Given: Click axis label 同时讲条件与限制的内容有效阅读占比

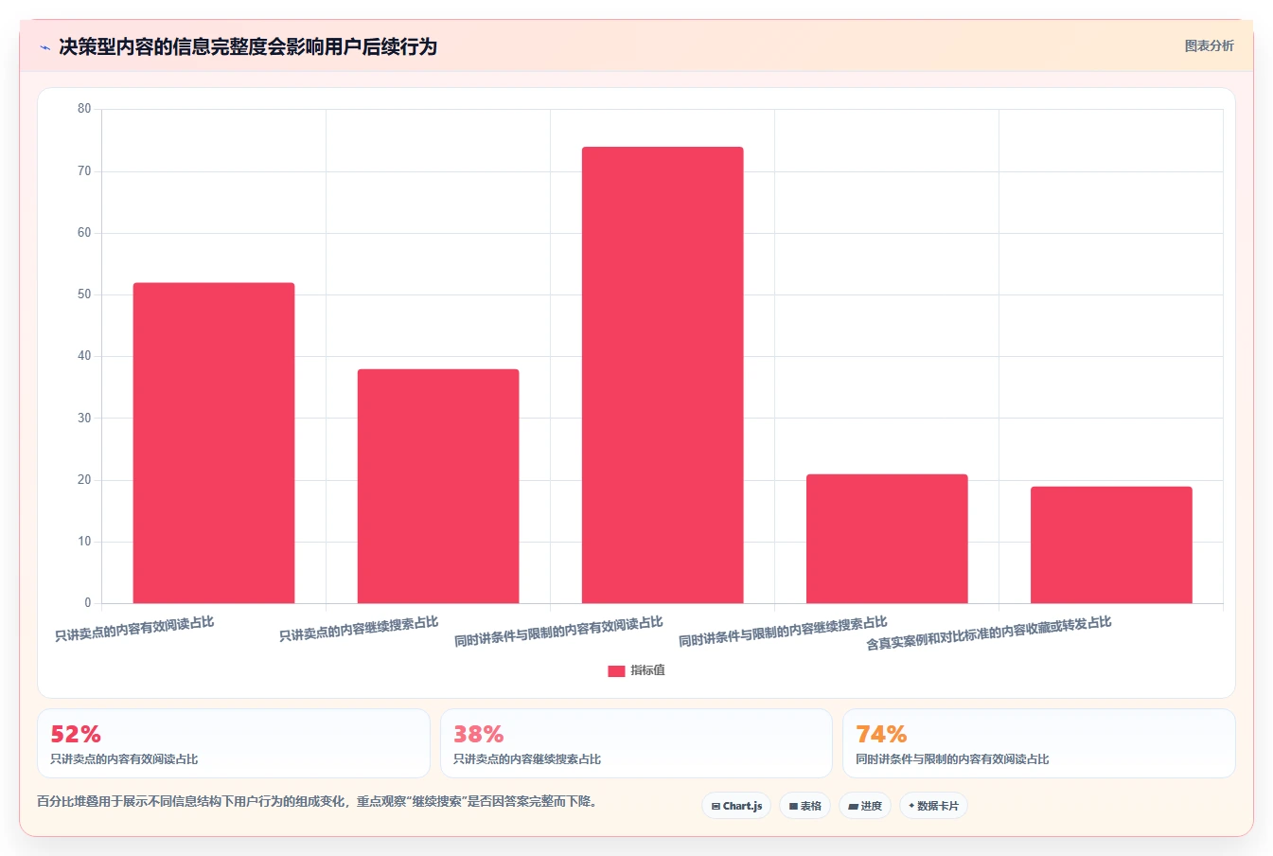Looking at the screenshot, I should coord(558,632).
